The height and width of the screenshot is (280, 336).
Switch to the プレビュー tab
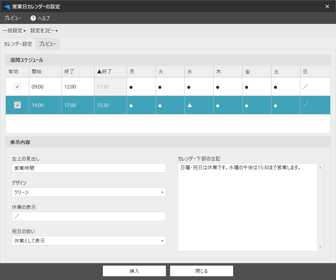47,44
